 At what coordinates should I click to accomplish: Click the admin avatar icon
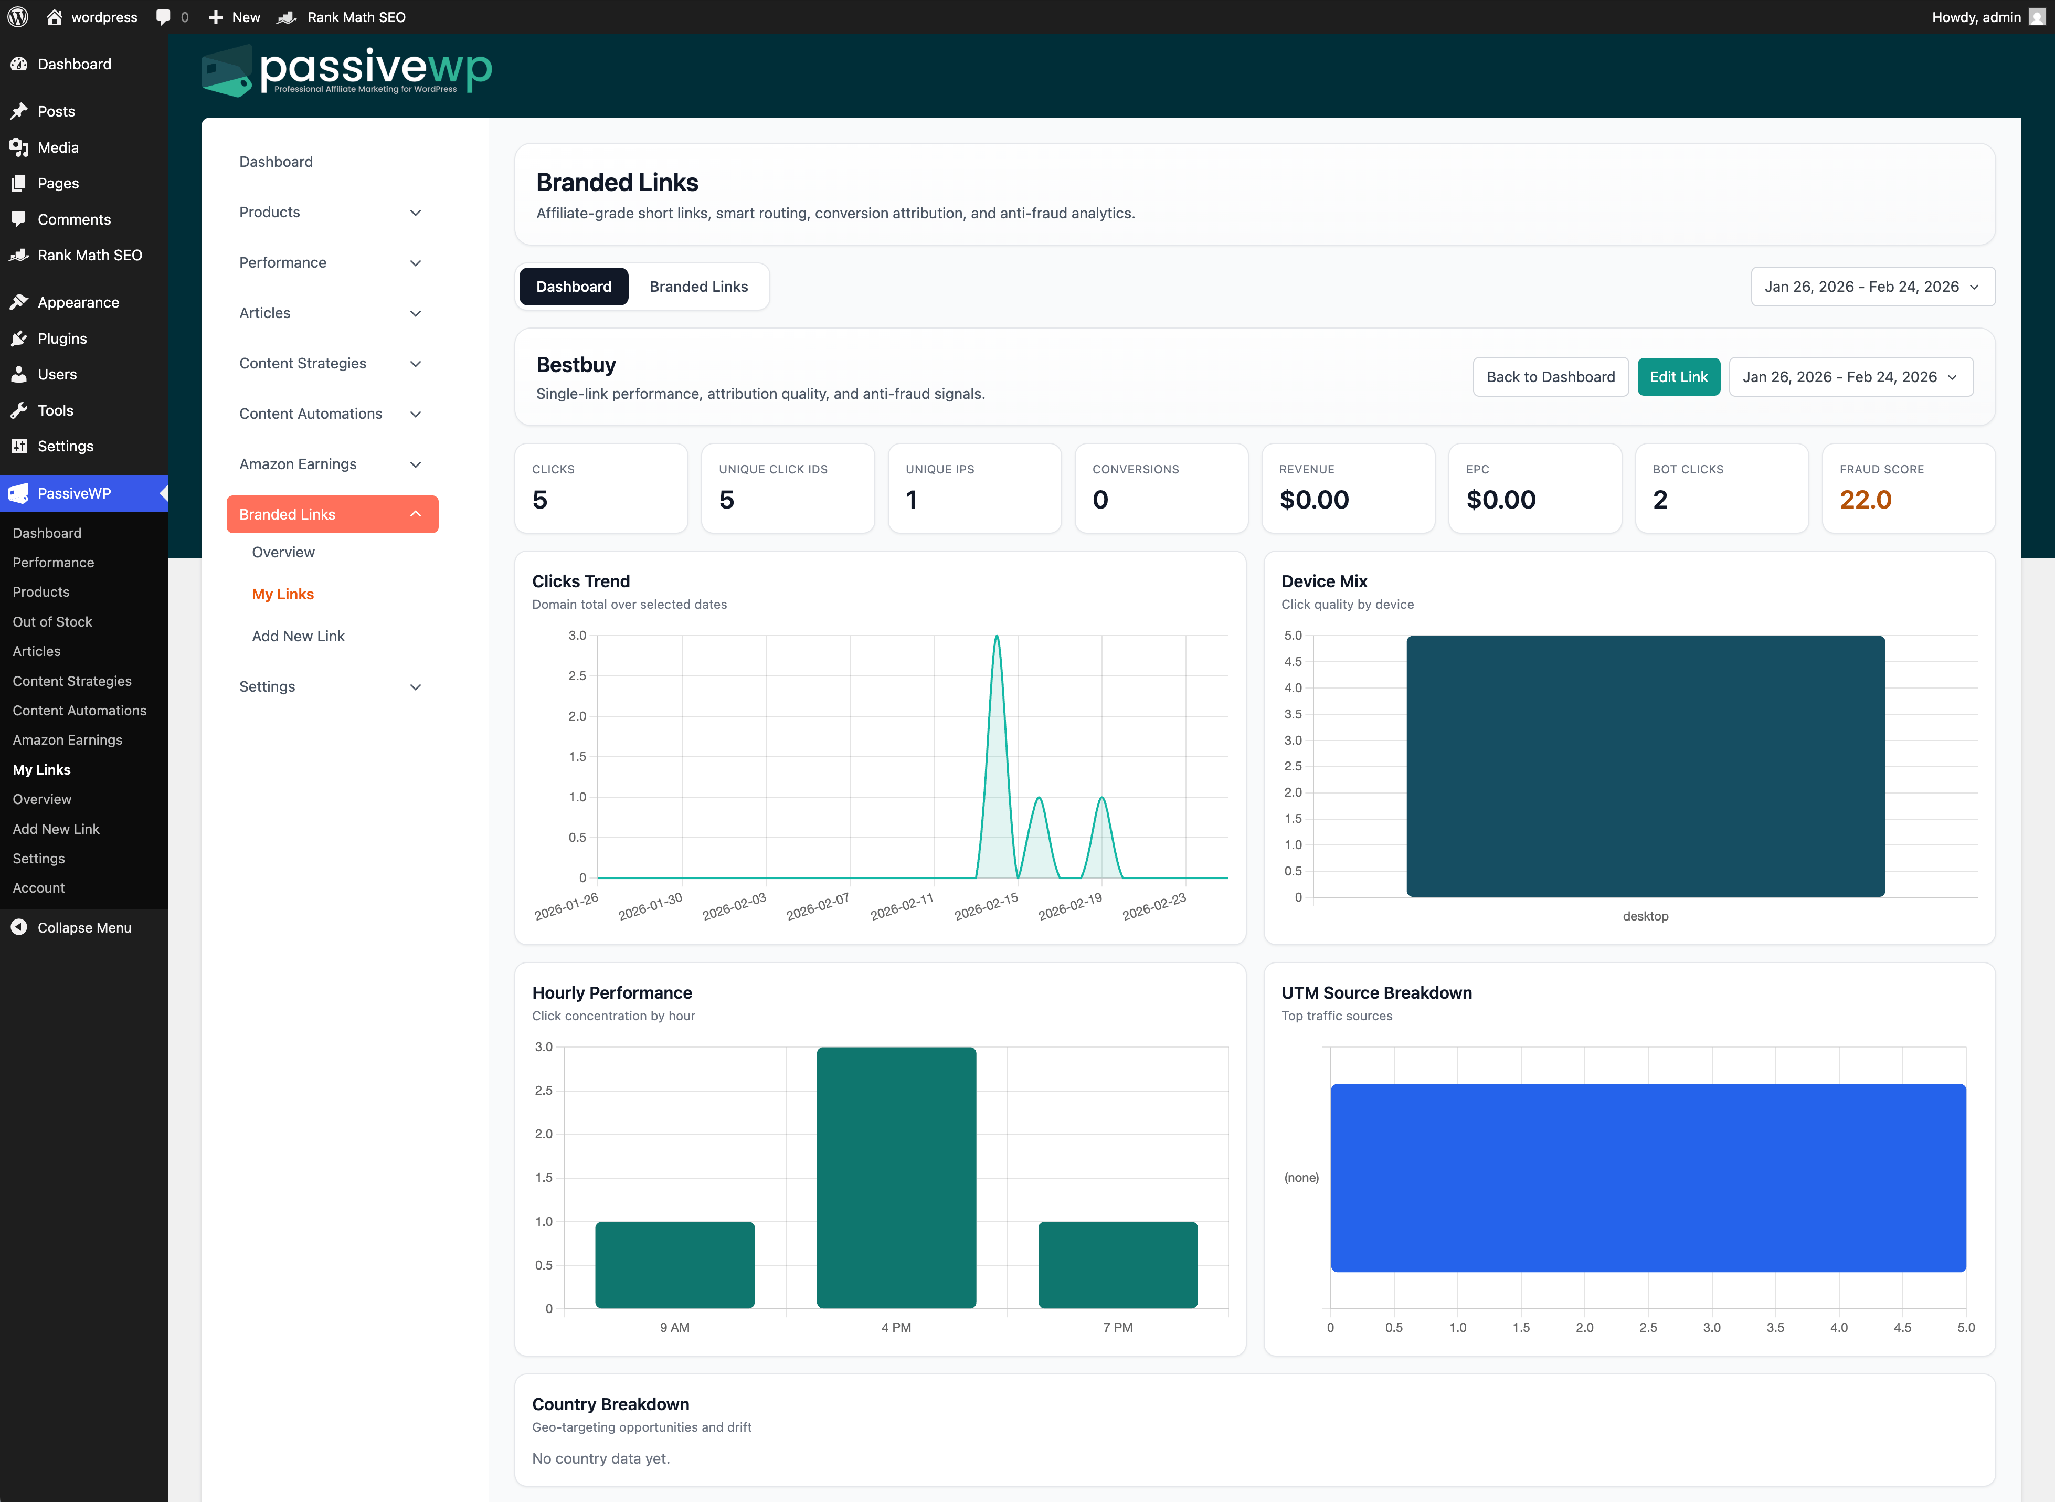point(2036,16)
